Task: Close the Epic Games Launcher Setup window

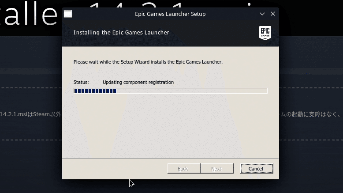Action: [273, 14]
